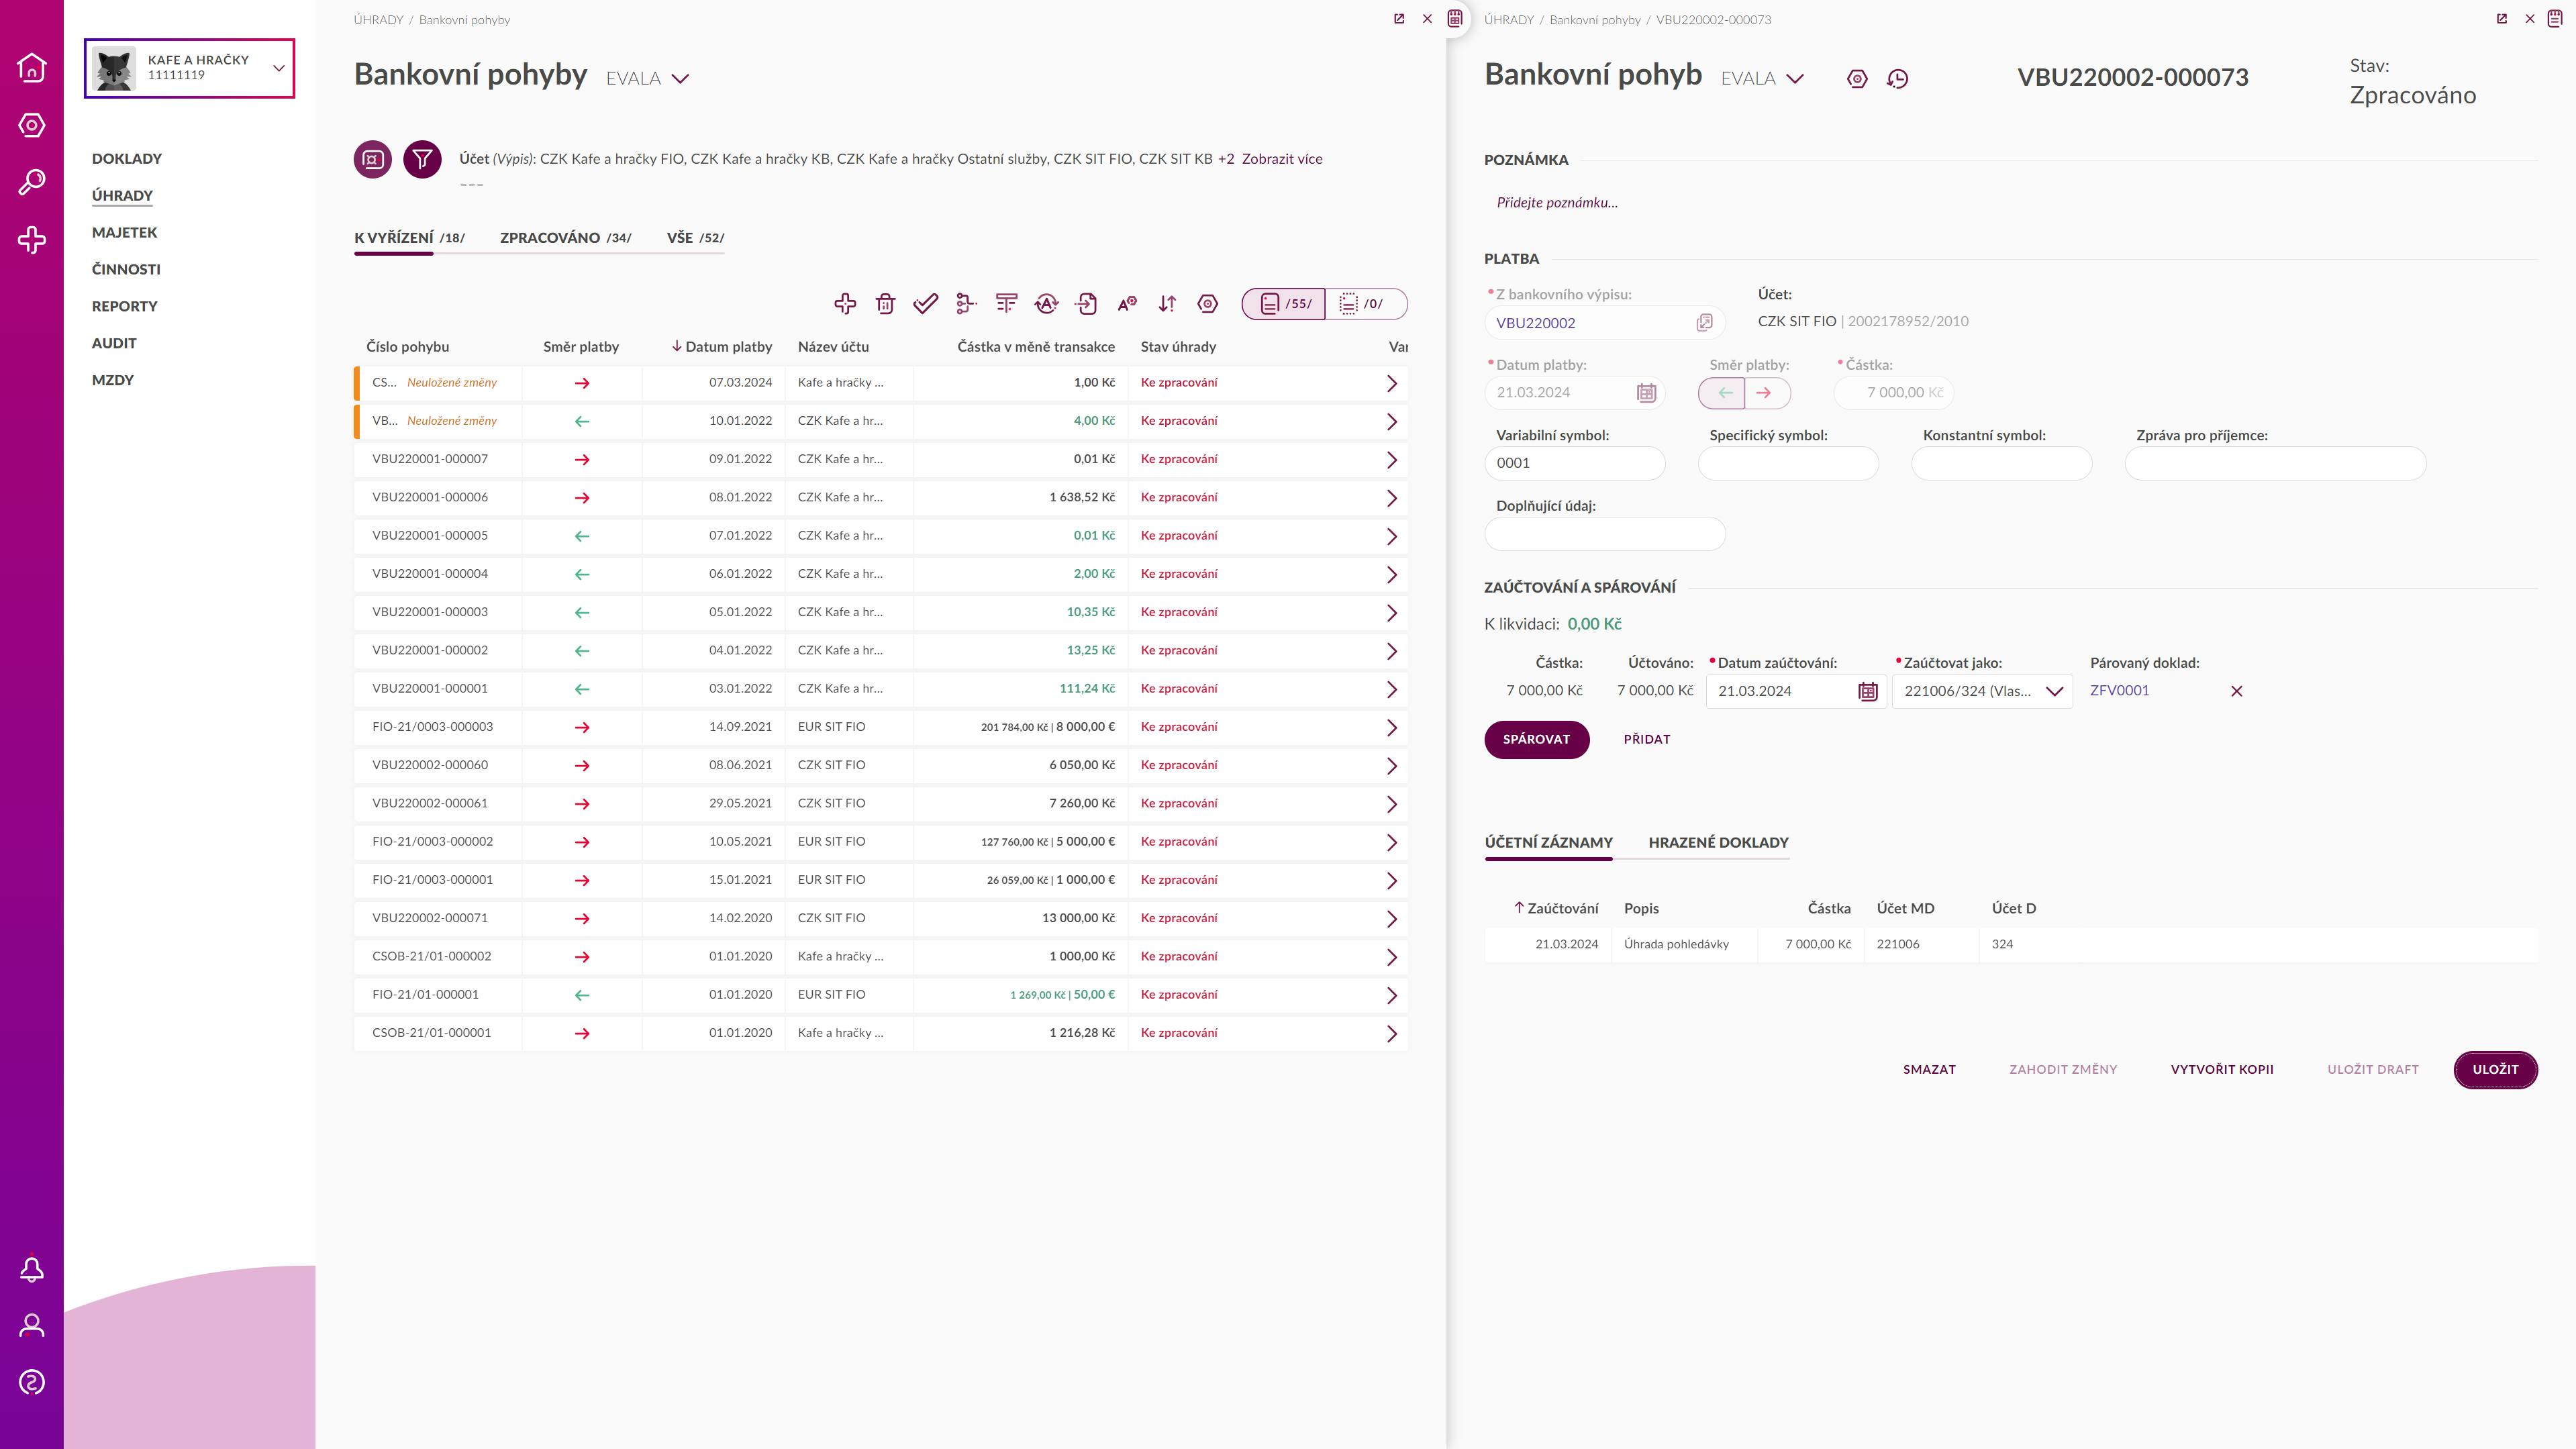Click the trash delete icon in list toolbar
Image resolution: width=2576 pixels, height=1449 pixels.
[885, 303]
